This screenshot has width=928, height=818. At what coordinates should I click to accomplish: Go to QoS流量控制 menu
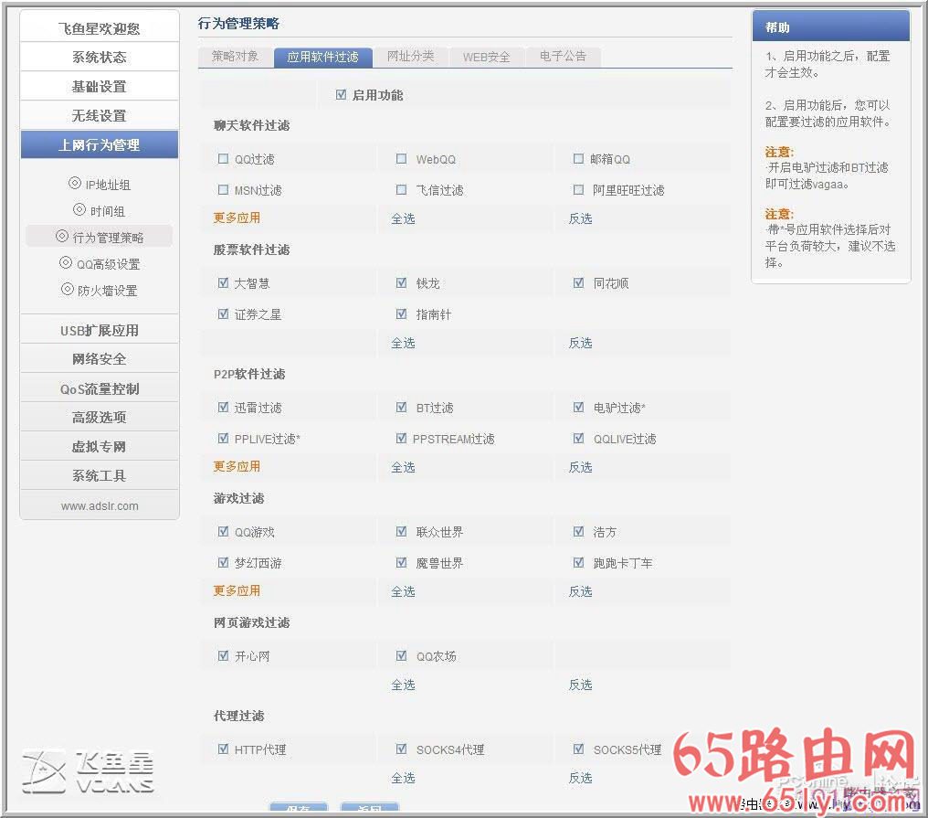tap(100, 388)
